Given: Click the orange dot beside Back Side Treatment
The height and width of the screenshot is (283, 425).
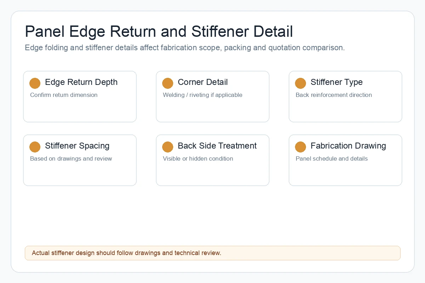Looking at the screenshot, I should pos(168,147).
